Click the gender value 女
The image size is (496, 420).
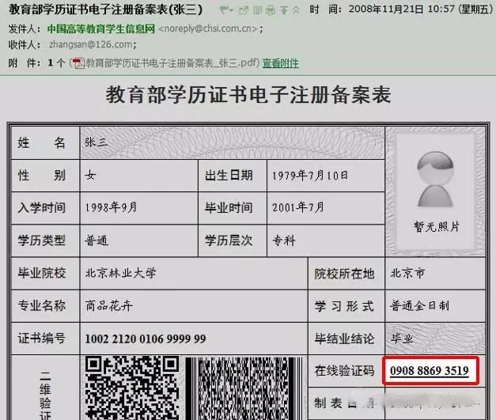[x=90, y=176]
